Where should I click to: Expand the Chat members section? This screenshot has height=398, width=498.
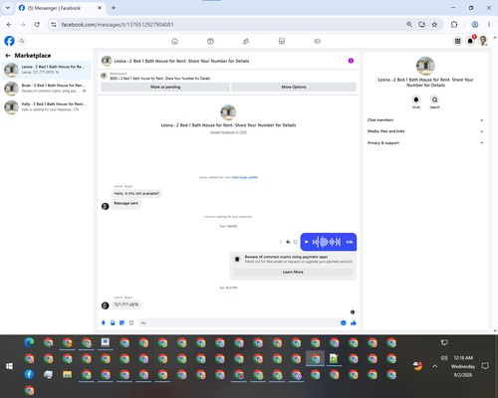coord(425,120)
